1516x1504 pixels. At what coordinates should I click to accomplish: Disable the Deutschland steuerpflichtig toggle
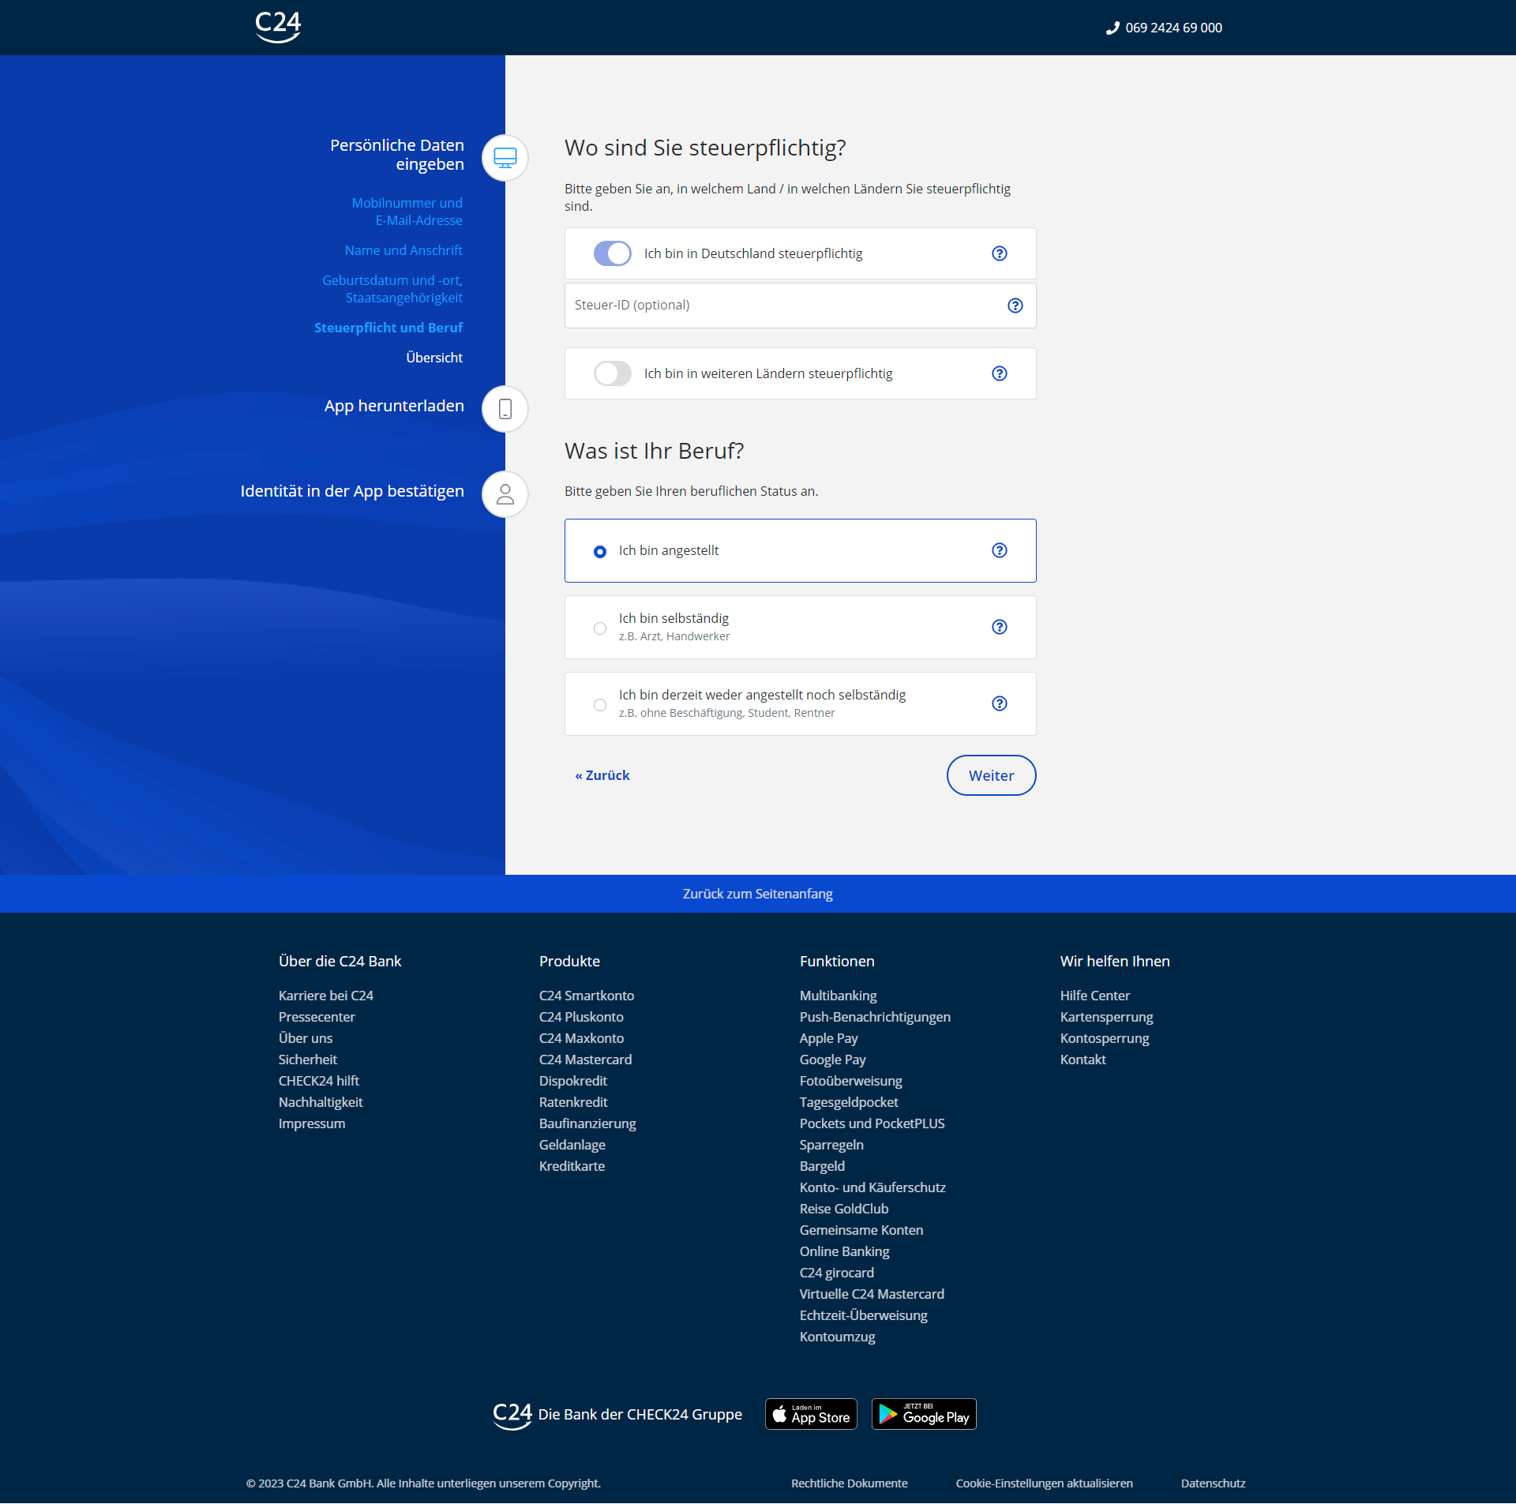pyautogui.click(x=613, y=253)
